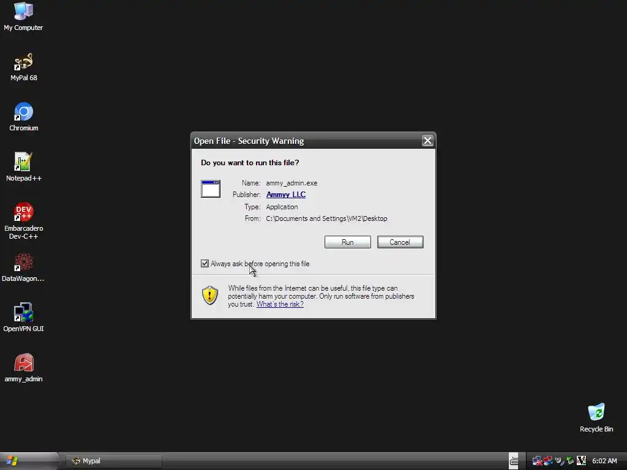627x470 pixels.
Task: Select the OpenVPN GUI desktop shortcut
Action: (x=23, y=318)
